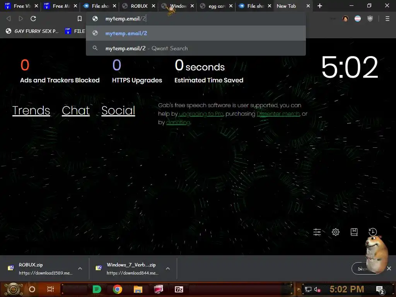Follow the upgrading to Pro link
The width and height of the screenshot is (396, 297).
tap(201, 114)
